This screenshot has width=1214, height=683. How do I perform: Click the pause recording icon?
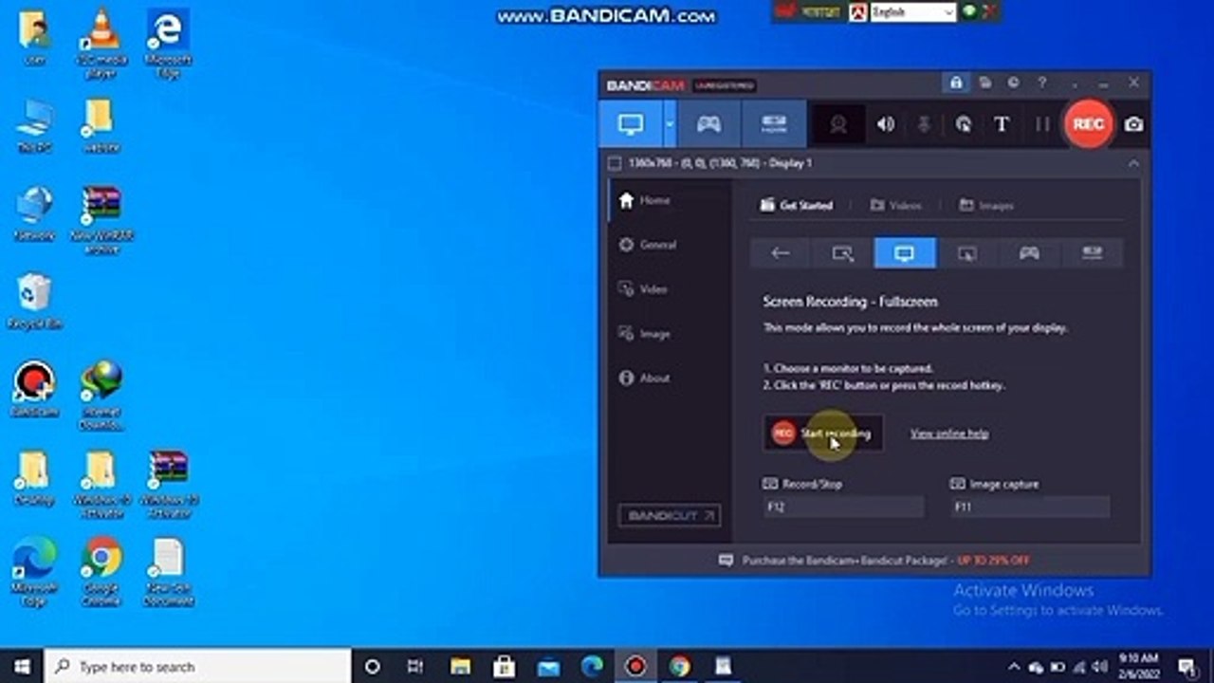(x=1041, y=124)
